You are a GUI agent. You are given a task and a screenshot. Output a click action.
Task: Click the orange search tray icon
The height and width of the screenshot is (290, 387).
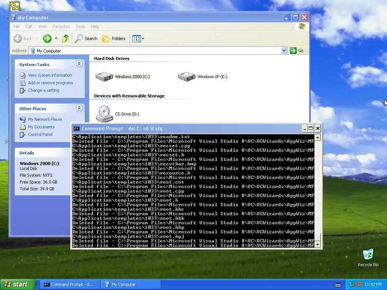[359, 285]
